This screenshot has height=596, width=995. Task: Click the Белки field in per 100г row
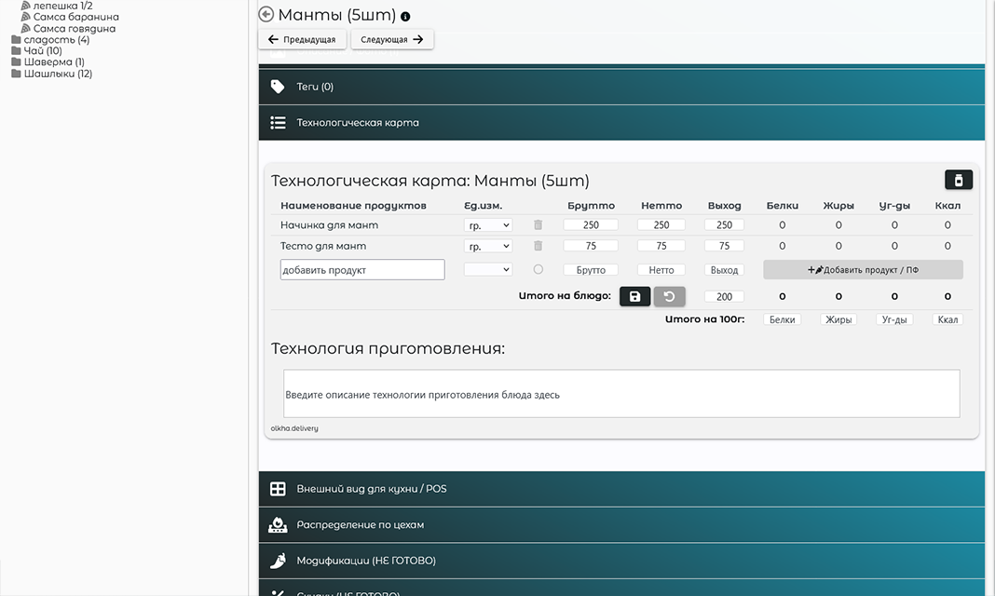(x=782, y=319)
